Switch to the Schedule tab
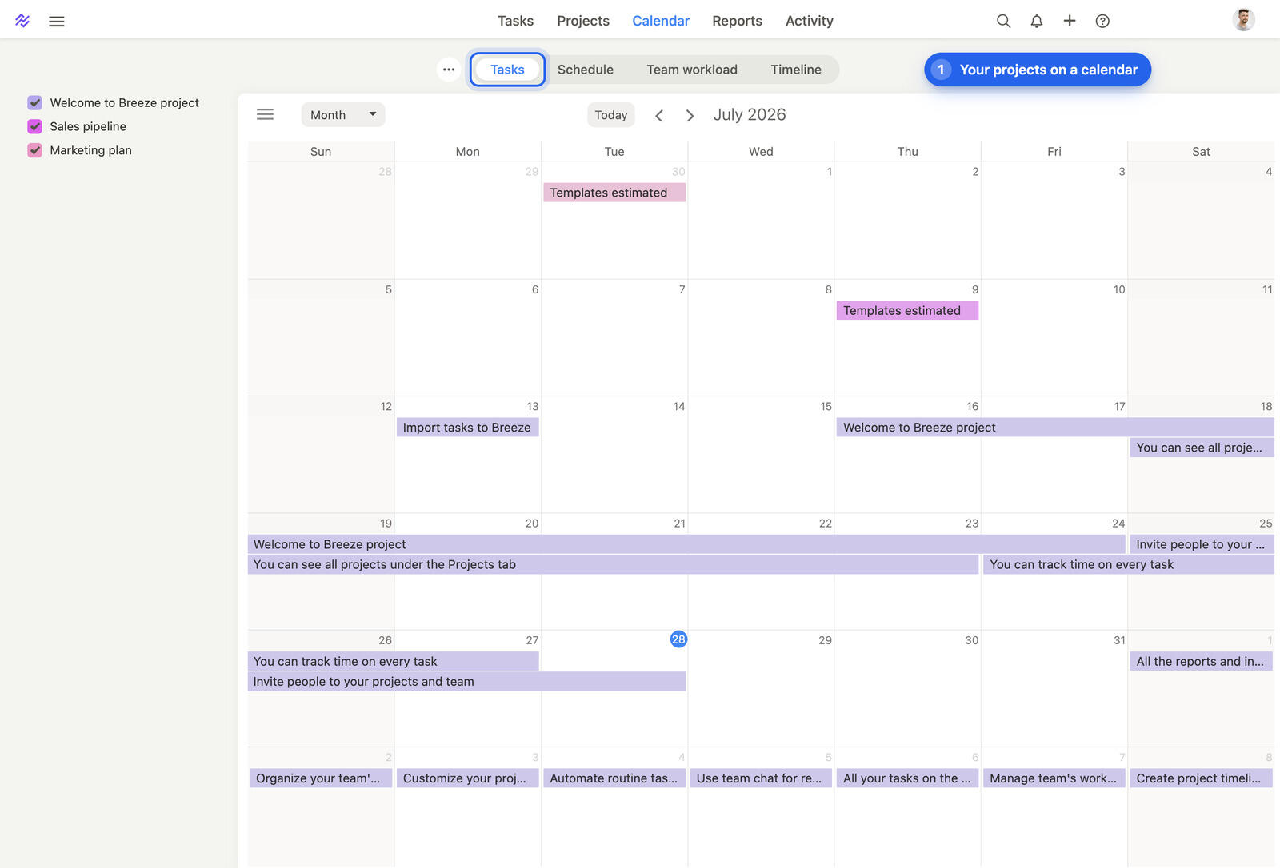The height and width of the screenshot is (868, 1280). point(586,70)
